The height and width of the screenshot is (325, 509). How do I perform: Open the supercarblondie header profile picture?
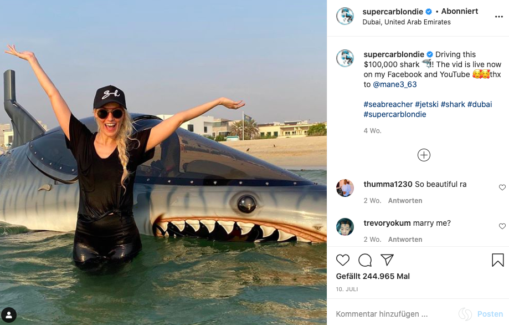(x=345, y=17)
